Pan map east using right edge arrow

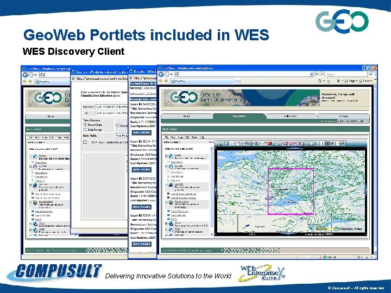click(366, 190)
